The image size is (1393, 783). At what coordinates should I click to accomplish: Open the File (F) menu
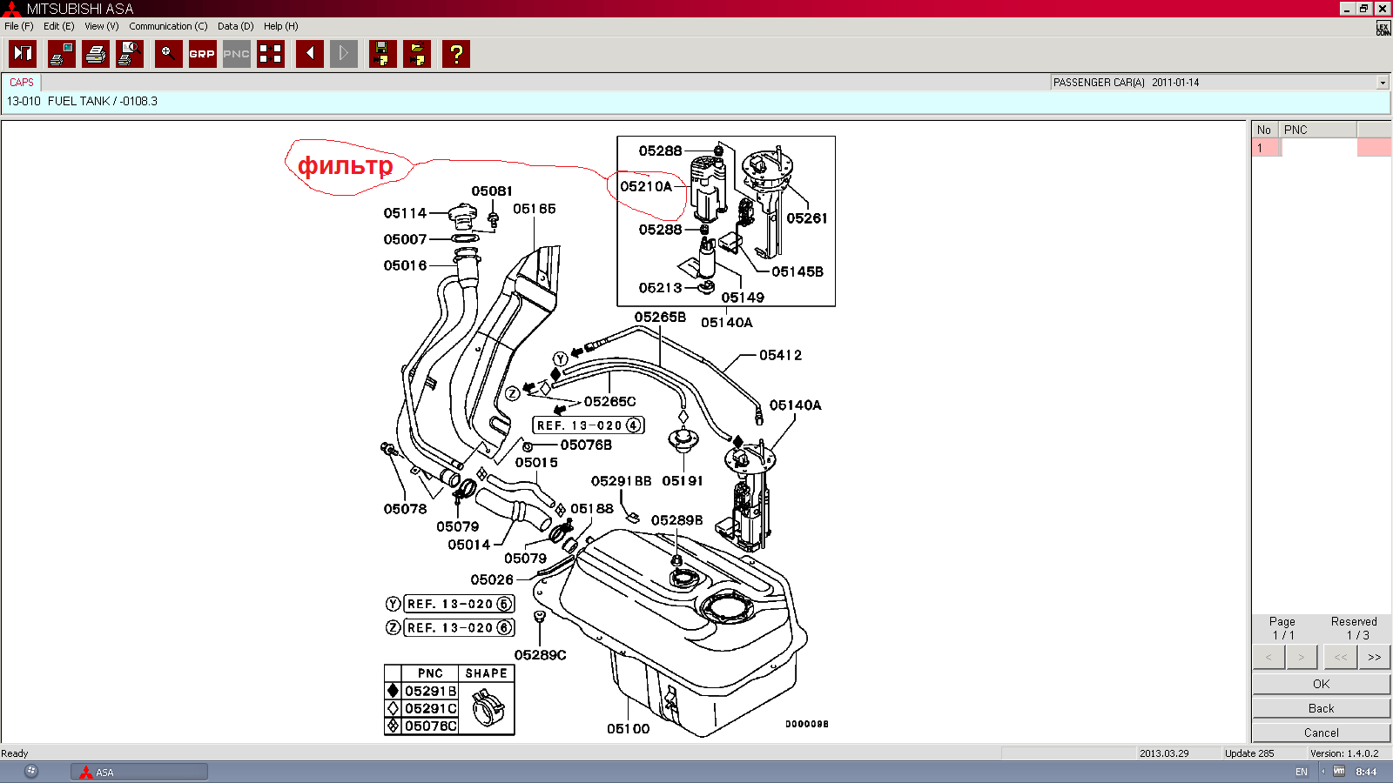(18, 26)
